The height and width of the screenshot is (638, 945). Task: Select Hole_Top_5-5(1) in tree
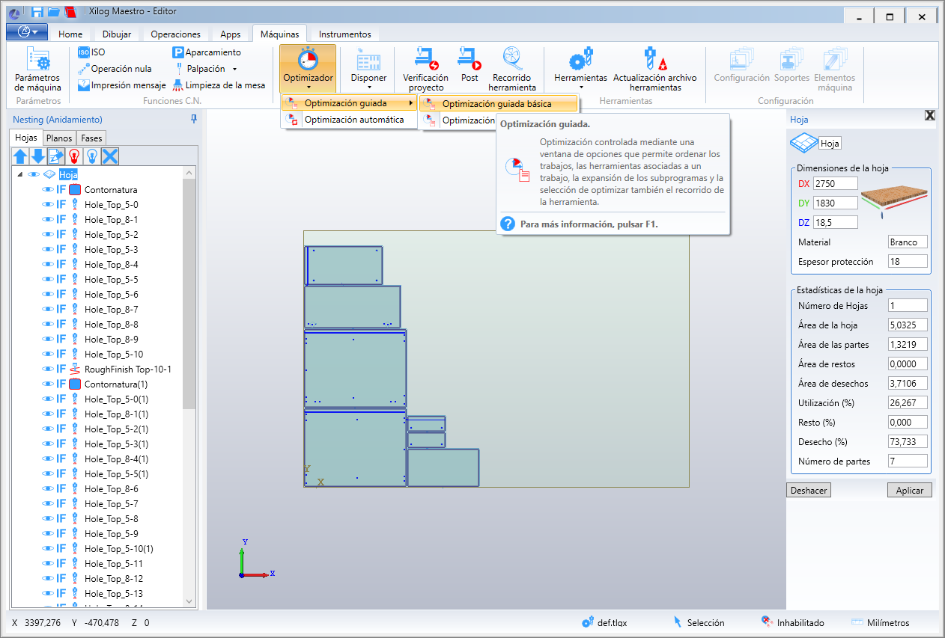coord(116,473)
